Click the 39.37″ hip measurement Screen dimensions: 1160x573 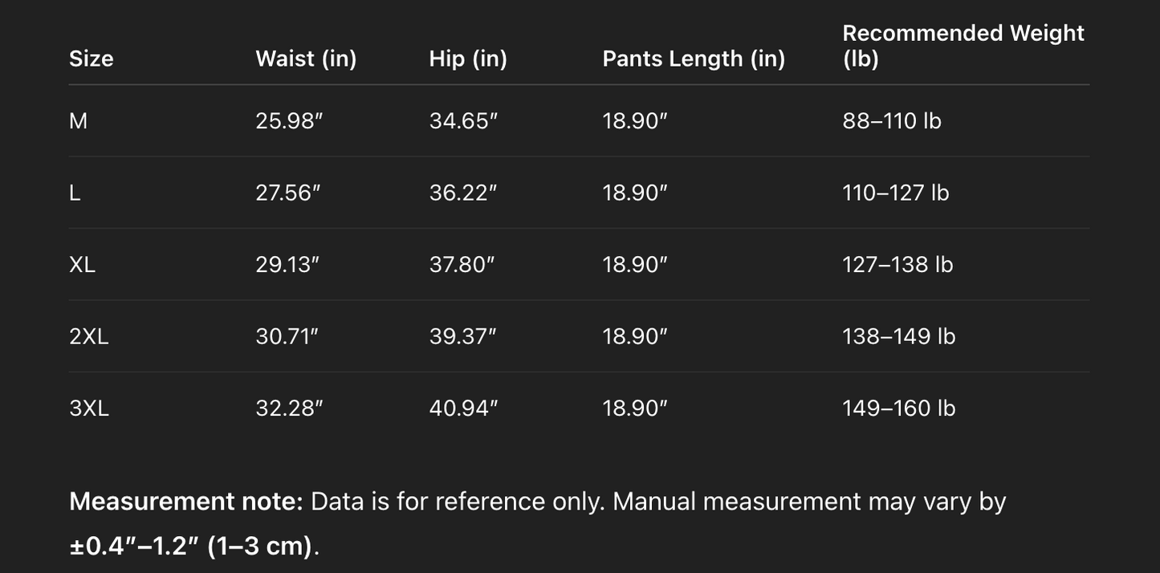[463, 336]
